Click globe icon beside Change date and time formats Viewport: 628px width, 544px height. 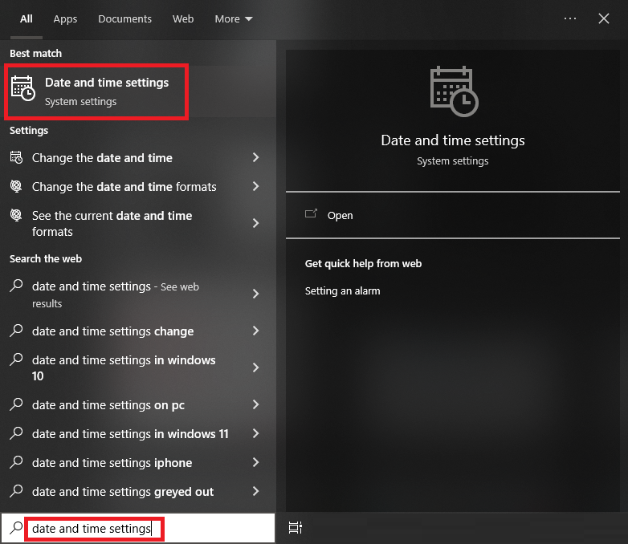click(16, 186)
